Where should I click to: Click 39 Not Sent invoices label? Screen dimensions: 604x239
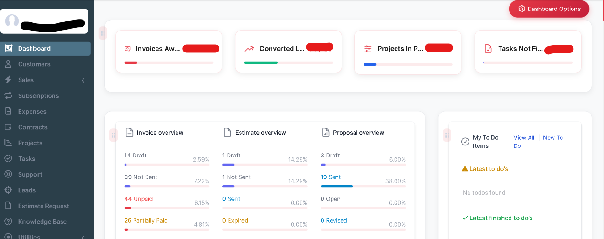[x=141, y=177]
